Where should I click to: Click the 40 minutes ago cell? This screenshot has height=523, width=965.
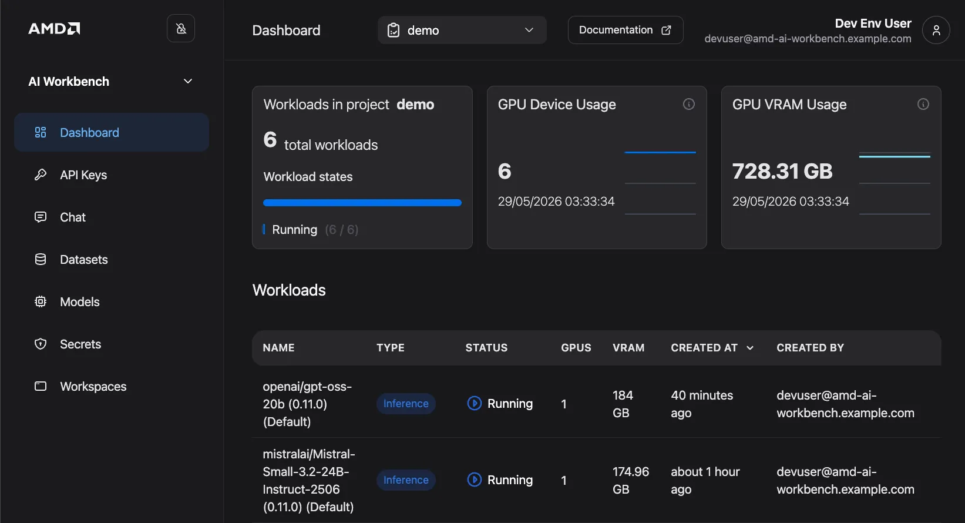(x=702, y=404)
